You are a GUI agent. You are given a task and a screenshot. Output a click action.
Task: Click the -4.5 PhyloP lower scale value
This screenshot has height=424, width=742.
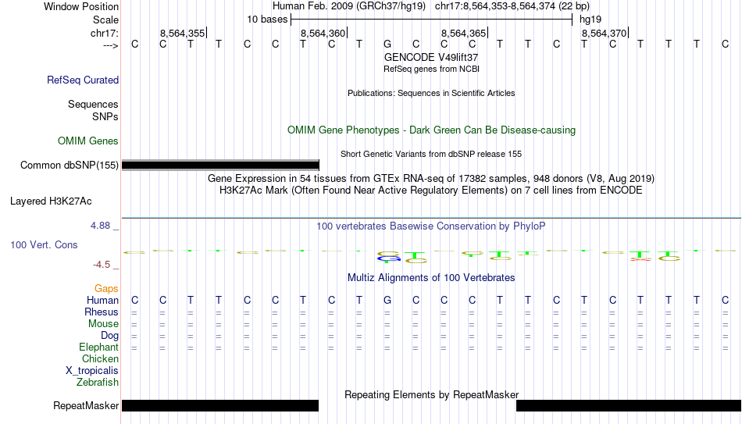pos(102,265)
